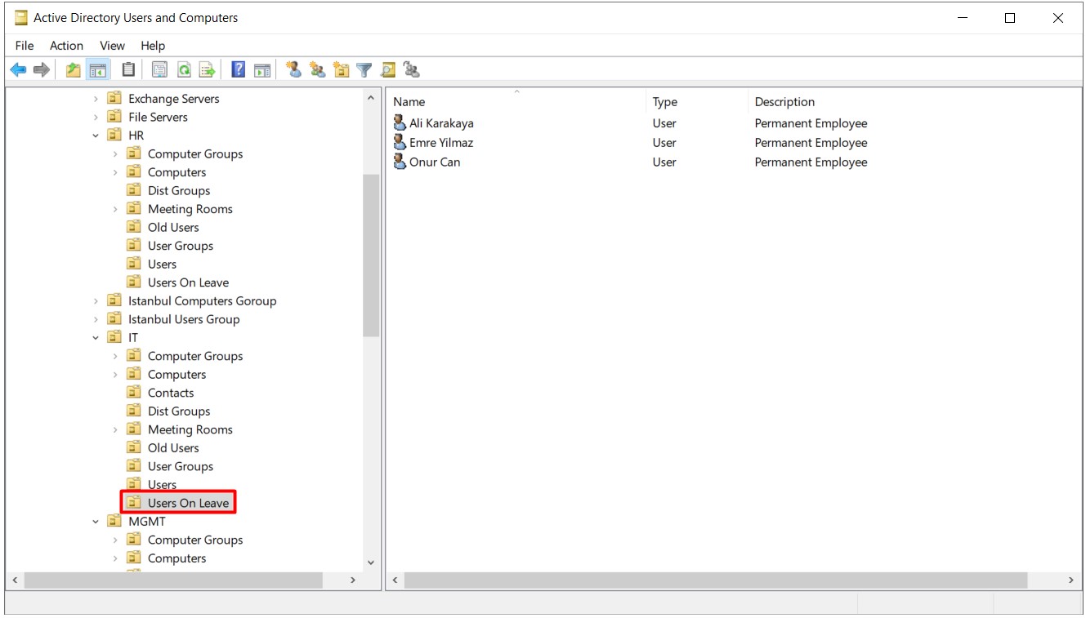Open the Action menu
This screenshot has height=618, width=1086.
point(66,46)
